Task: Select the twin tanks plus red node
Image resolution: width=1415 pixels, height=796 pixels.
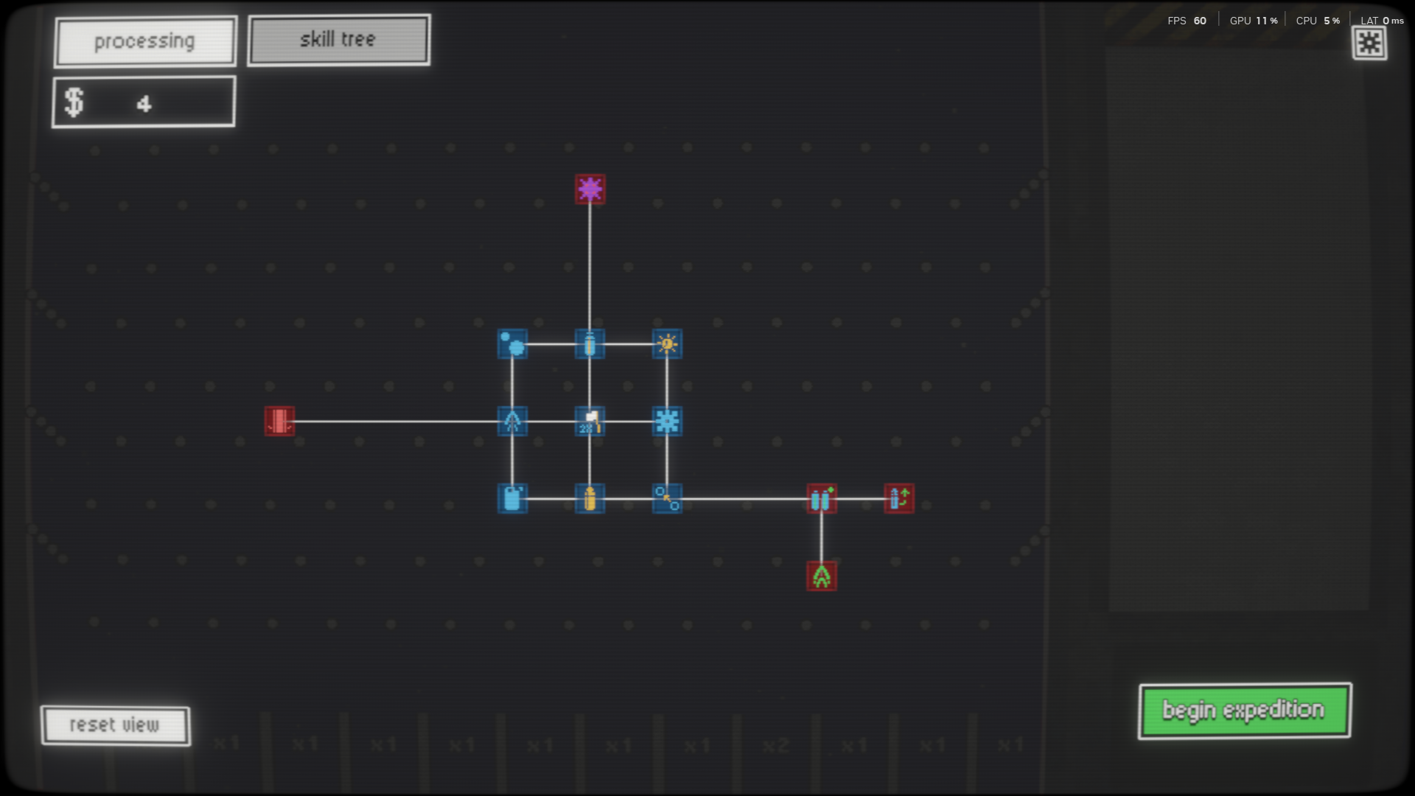Action: [821, 498]
